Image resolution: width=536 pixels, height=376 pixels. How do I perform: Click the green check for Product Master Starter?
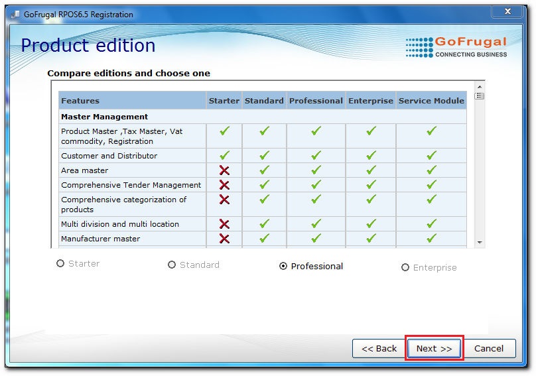[x=225, y=131]
